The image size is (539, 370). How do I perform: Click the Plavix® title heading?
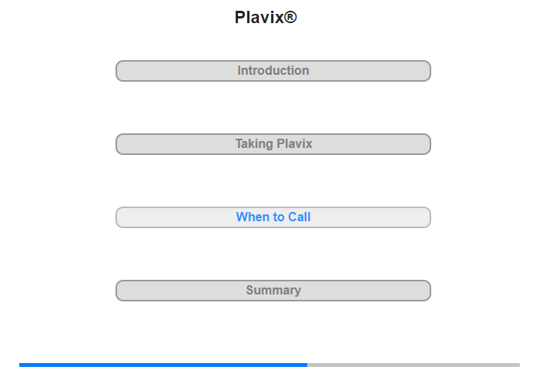(x=266, y=17)
